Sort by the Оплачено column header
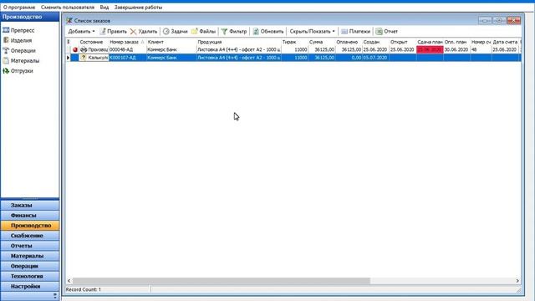The width and height of the screenshot is (535, 301). tap(349, 42)
